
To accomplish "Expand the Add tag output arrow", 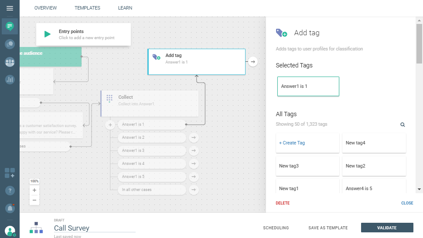I will click(252, 62).
